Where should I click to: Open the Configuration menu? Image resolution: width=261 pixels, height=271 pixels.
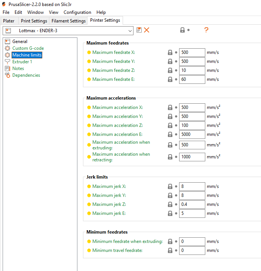point(77,12)
